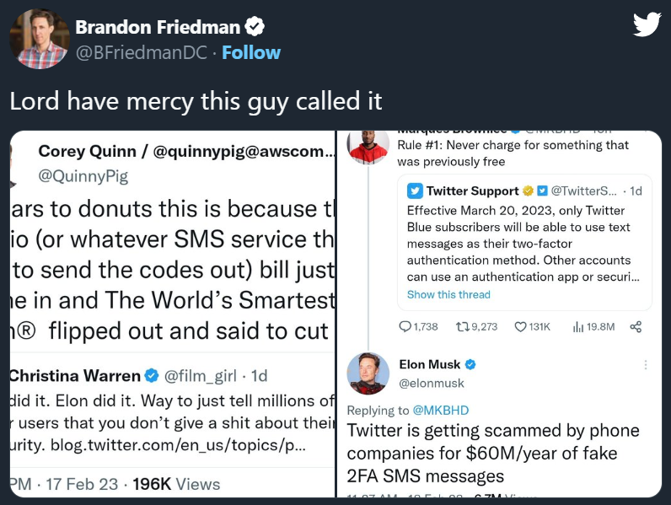Click the share icon on Marques's tweet

coord(636,326)
